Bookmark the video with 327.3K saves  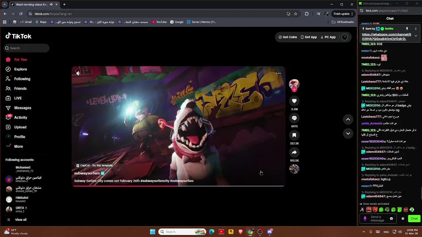294,135
